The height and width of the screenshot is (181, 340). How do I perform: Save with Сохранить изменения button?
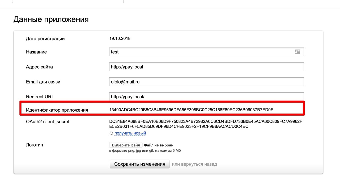click(139, 164)
